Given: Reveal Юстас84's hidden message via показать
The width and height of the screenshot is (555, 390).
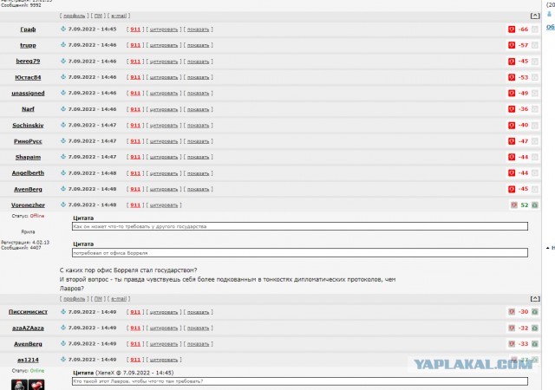Looking at the screenshot, I should (199, 77).
